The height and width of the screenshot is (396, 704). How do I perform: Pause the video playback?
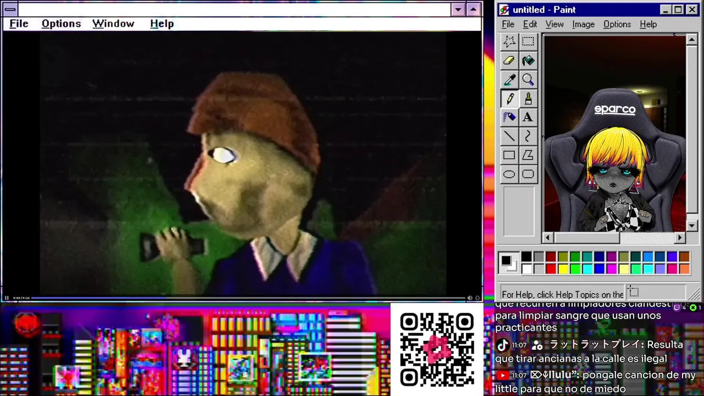tap(7, 298)
